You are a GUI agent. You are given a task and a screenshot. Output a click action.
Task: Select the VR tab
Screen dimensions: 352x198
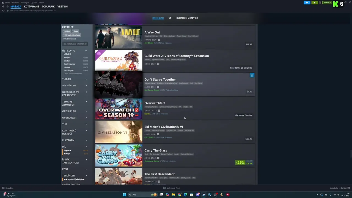click(x=170, y=18)
